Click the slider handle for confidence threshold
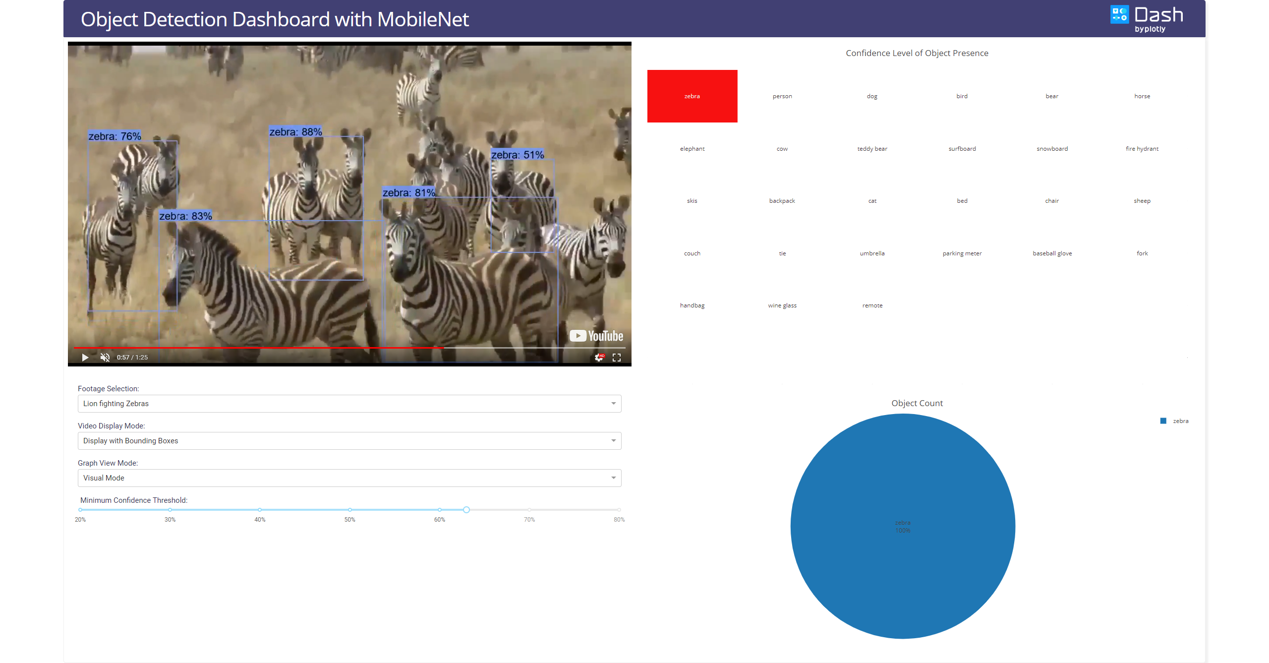Viewport: 1269px width, 663px height. tap(466, 510)
